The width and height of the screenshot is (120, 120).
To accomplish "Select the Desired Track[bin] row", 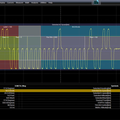I will pyautogui.click(x=60, y=100).
